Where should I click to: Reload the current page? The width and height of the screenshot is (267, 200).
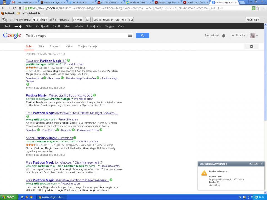(x=14, y=8)
